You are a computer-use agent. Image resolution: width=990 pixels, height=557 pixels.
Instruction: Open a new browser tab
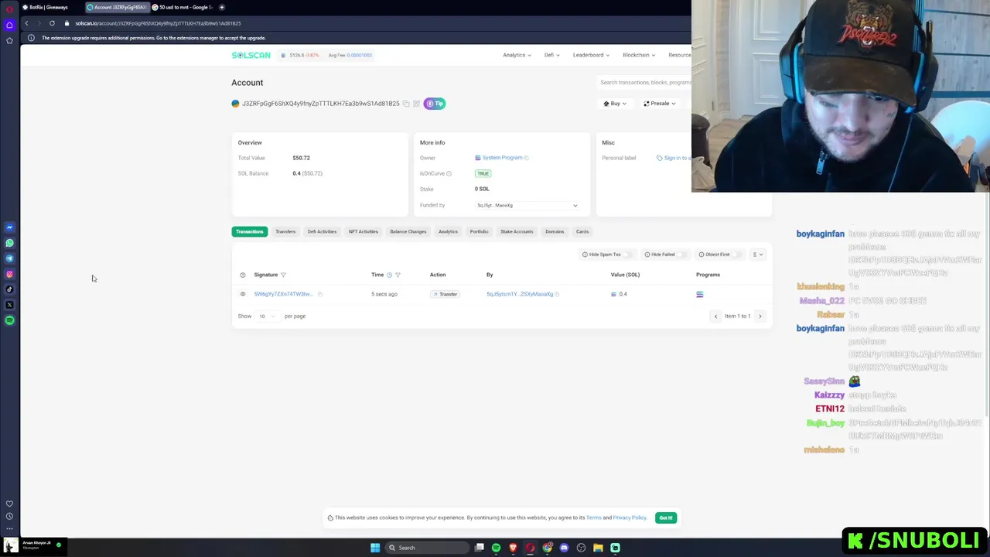pyautogui.click(x=222, y=7)
